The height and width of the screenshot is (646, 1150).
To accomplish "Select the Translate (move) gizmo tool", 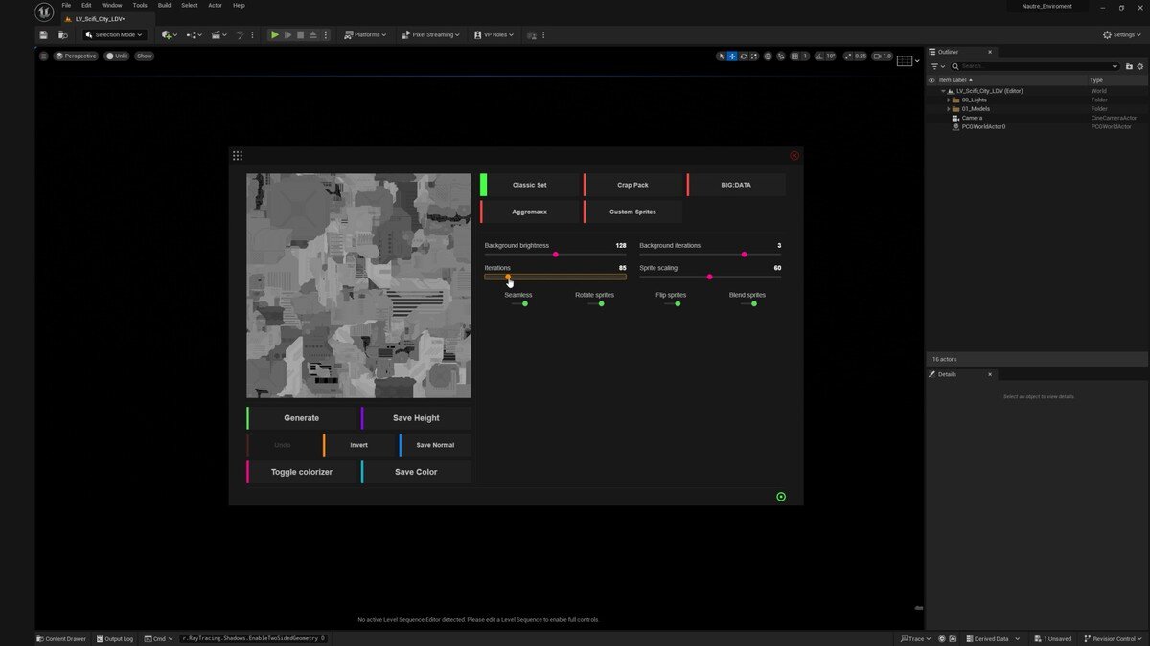I will pos(732,56).
